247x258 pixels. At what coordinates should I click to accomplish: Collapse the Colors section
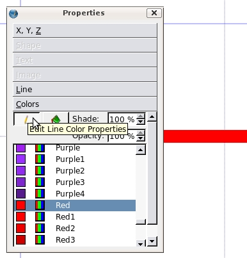(85, 104)
